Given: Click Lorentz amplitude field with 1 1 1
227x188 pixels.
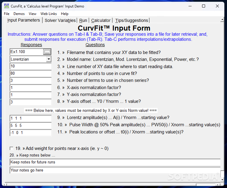Looking at the screenshot, I should pyautogui.click(x=31, y=118).
